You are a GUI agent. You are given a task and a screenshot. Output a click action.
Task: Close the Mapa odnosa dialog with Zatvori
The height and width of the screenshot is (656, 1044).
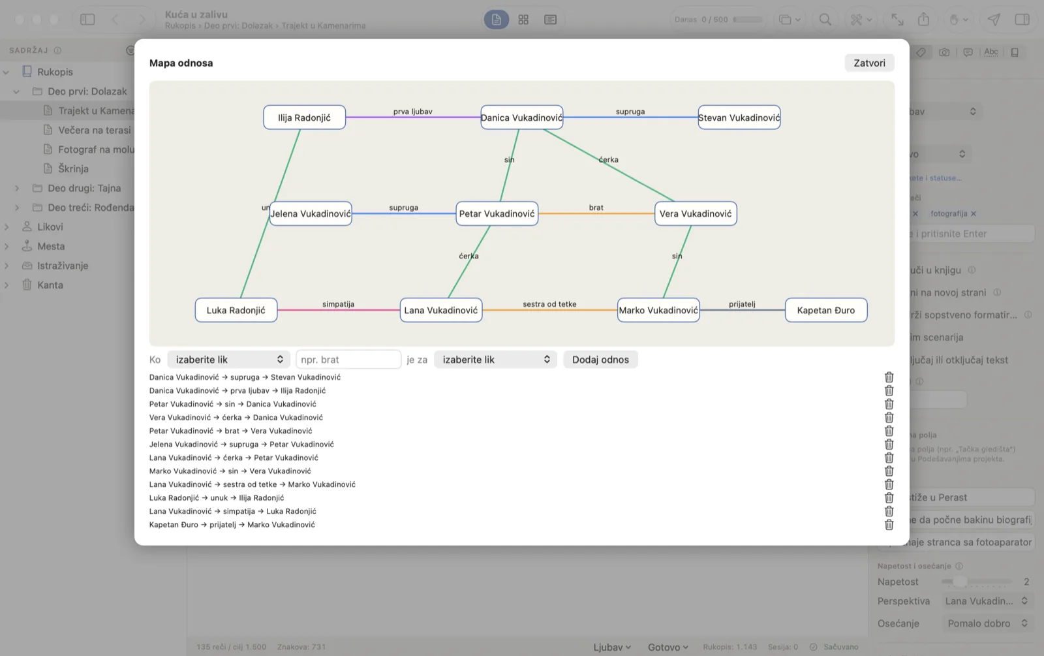(869, 63)
